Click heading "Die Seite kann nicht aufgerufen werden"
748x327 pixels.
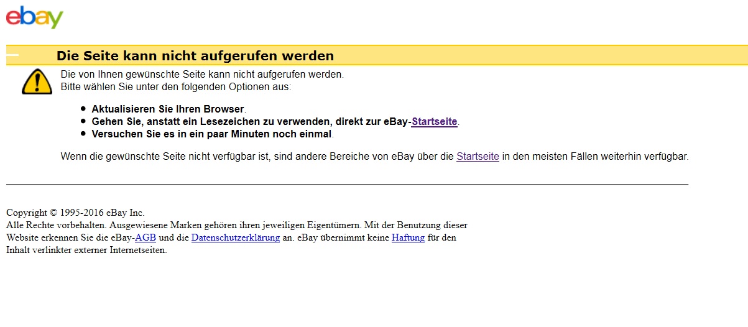pos(195,56)
